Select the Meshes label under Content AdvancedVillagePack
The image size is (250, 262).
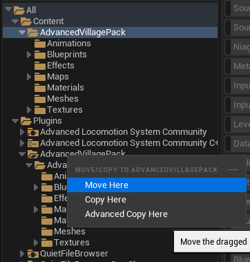(63, 99)
